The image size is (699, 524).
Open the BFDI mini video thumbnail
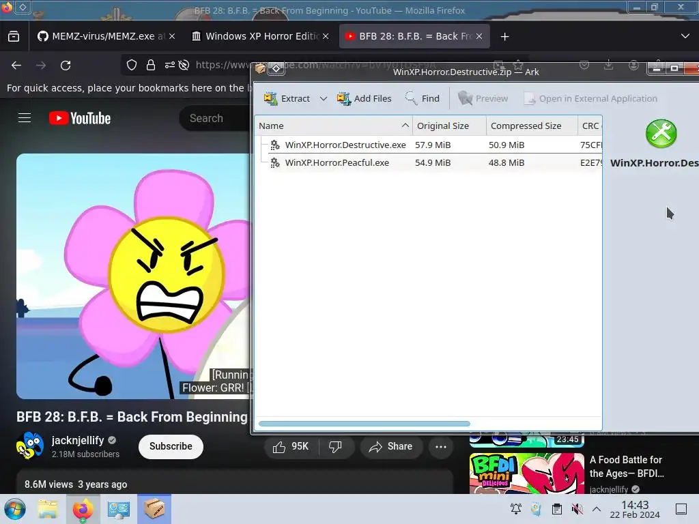tap(526, 474)
